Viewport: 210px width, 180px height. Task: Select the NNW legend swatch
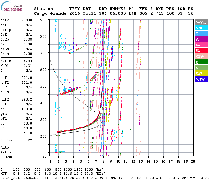[202, 79]
